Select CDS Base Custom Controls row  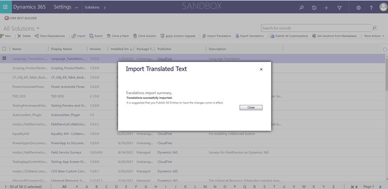192,171
